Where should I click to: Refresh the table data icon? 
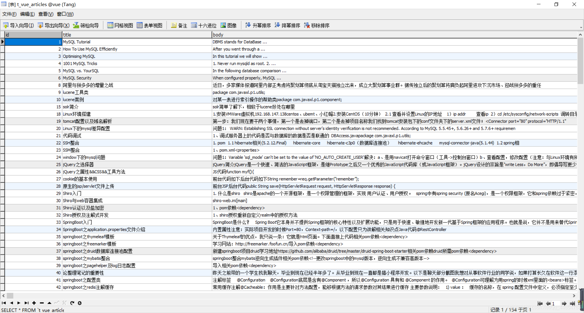coord(72,303)
